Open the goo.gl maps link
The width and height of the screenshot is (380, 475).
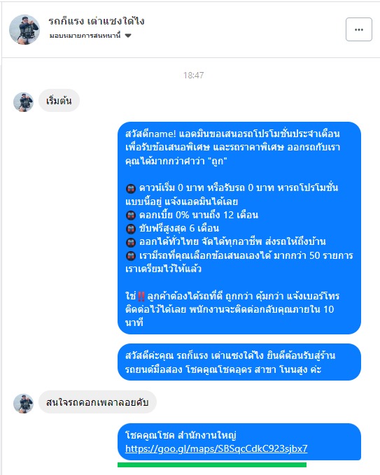coord(216,448)
